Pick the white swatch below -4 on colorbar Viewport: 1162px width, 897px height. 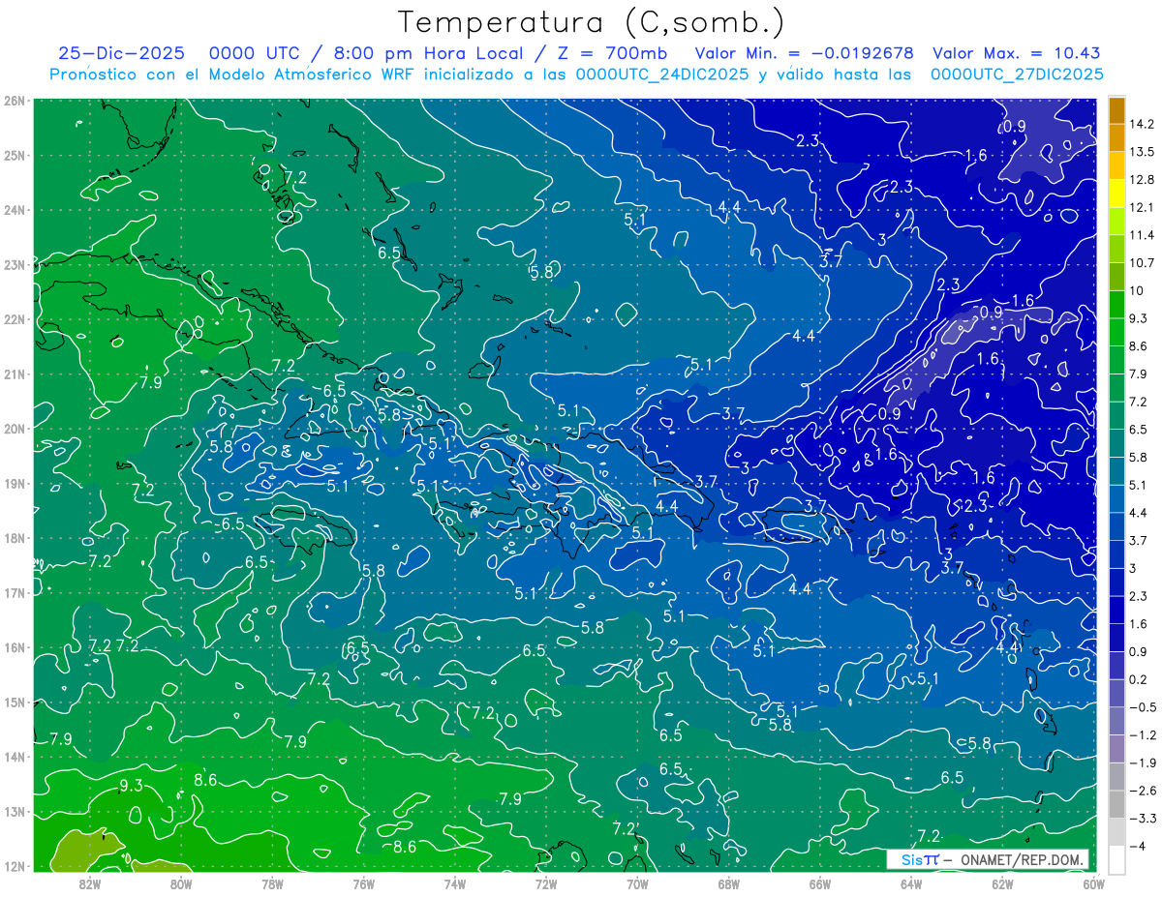click(x=1116, y=858)
